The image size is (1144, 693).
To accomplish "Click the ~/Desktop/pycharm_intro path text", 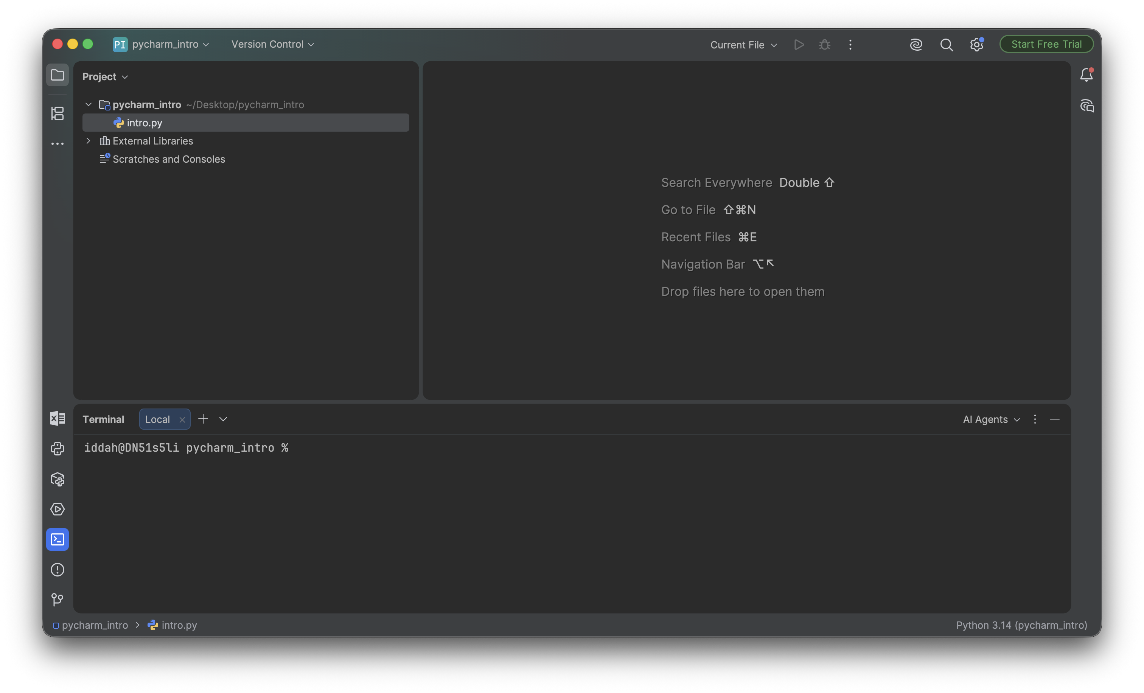I will (245, 105).
